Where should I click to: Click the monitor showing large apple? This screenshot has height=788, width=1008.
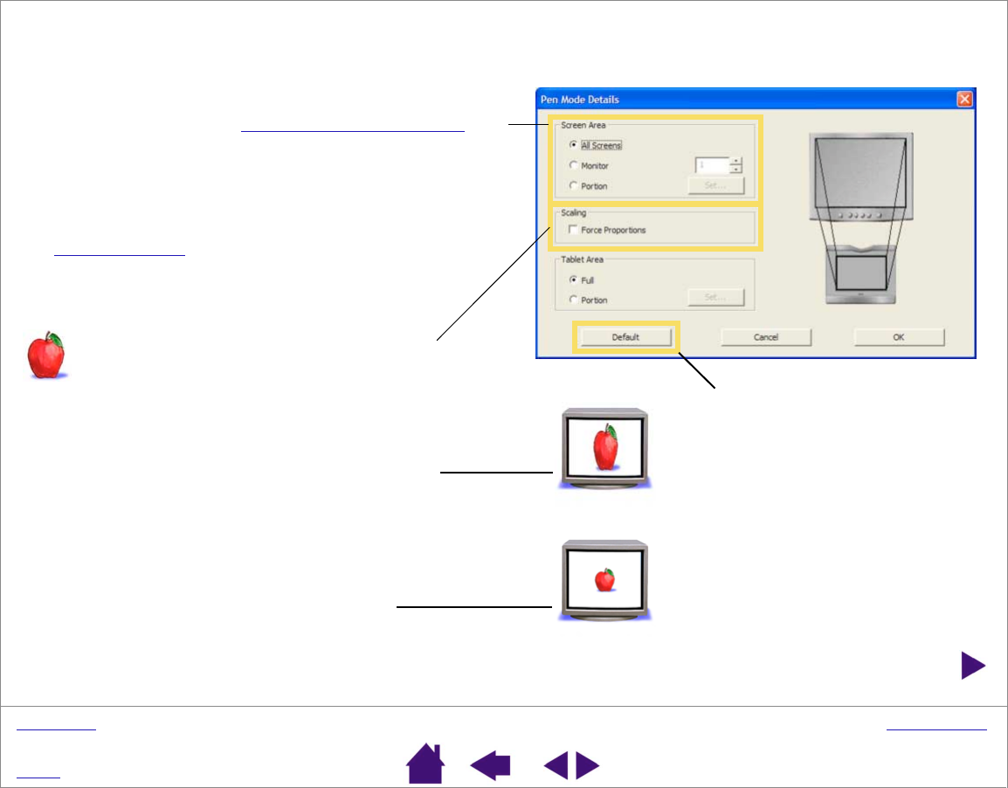click(604, 449)
